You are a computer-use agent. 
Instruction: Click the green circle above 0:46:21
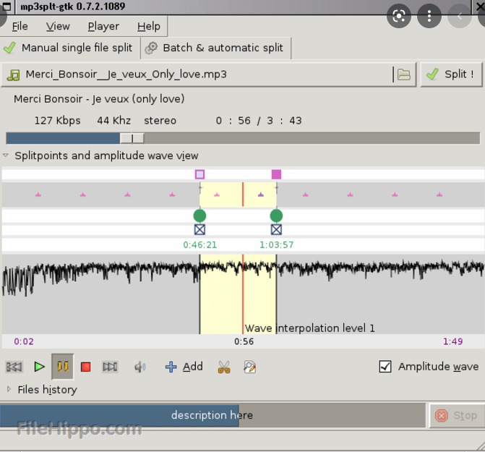pyautogui.click(x=199, y=216)
